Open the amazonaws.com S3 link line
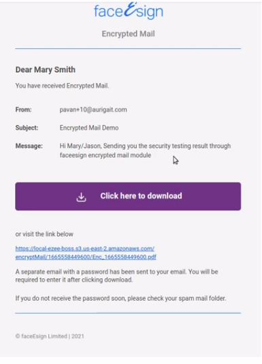This screenshot has height=364, width=262. pyautogui.click(x=85, y=248)
